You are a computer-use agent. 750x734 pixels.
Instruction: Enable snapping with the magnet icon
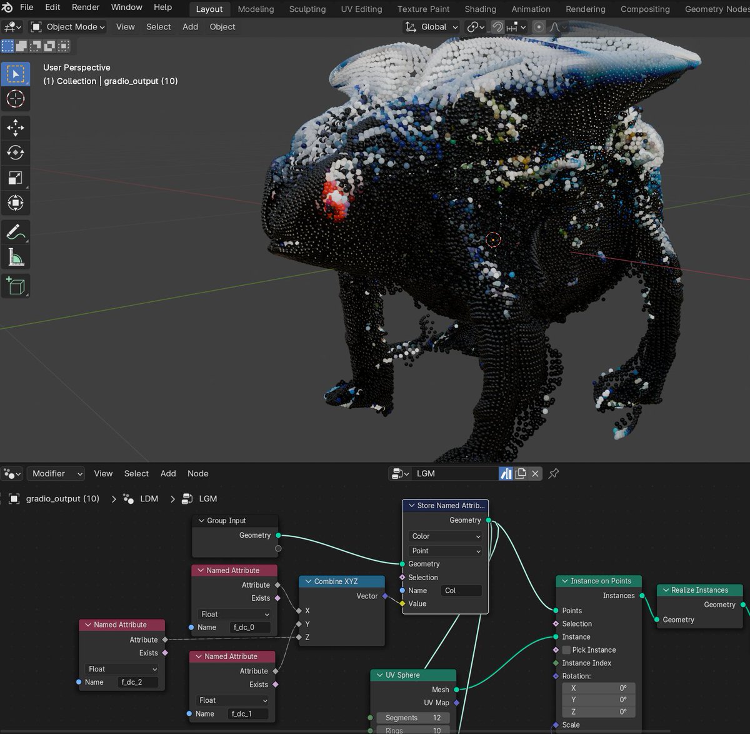(497, 27)
